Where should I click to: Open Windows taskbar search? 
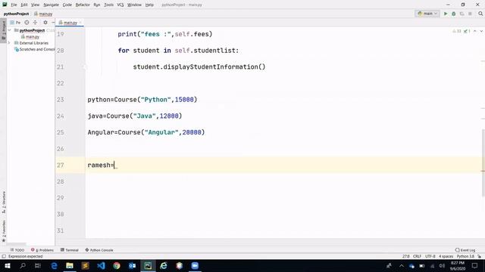[x=23, y=265]
